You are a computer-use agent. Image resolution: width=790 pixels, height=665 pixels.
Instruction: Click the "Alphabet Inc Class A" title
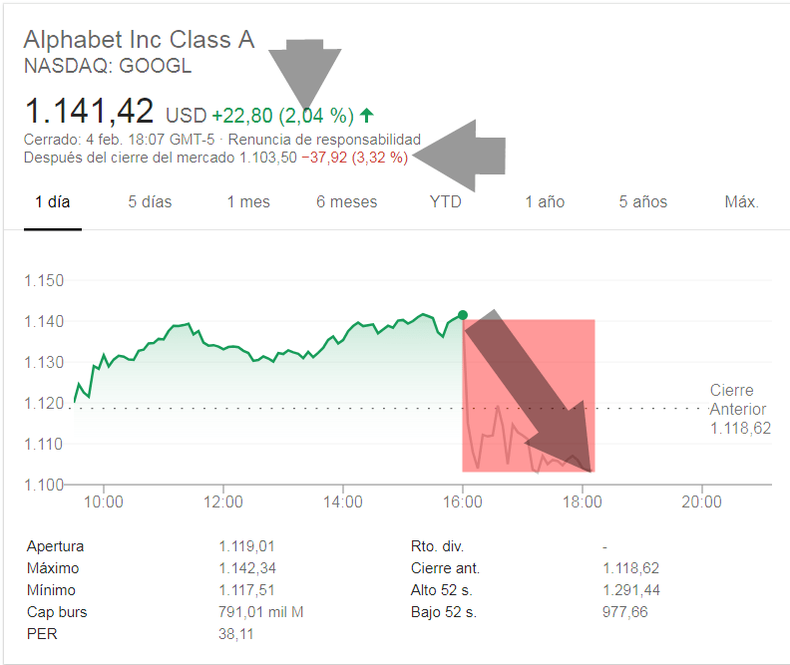tap(139, 40)
